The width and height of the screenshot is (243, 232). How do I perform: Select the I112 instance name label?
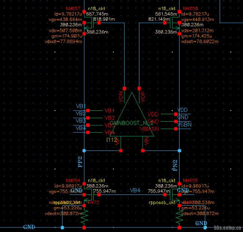tap(111, 140)
